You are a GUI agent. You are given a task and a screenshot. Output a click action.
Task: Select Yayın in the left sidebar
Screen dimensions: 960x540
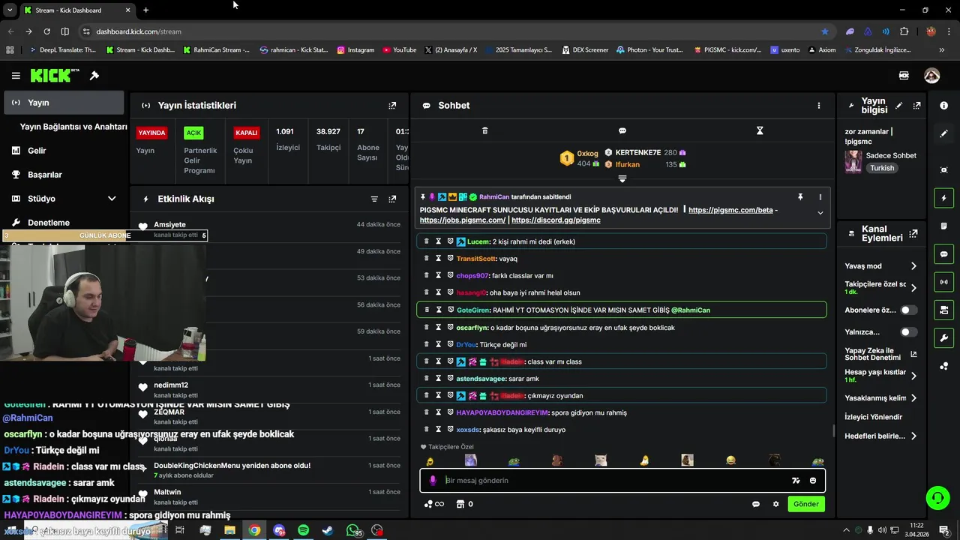point(64,103)
